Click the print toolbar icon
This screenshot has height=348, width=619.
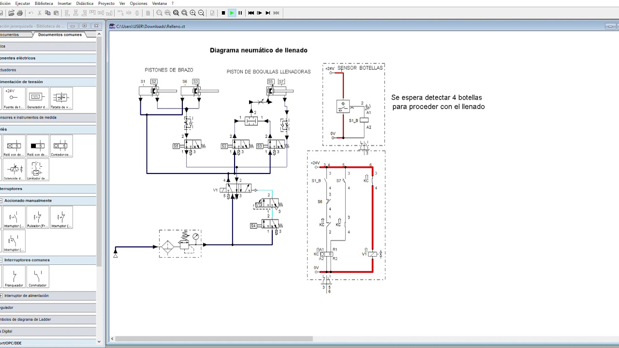(20, 13)
